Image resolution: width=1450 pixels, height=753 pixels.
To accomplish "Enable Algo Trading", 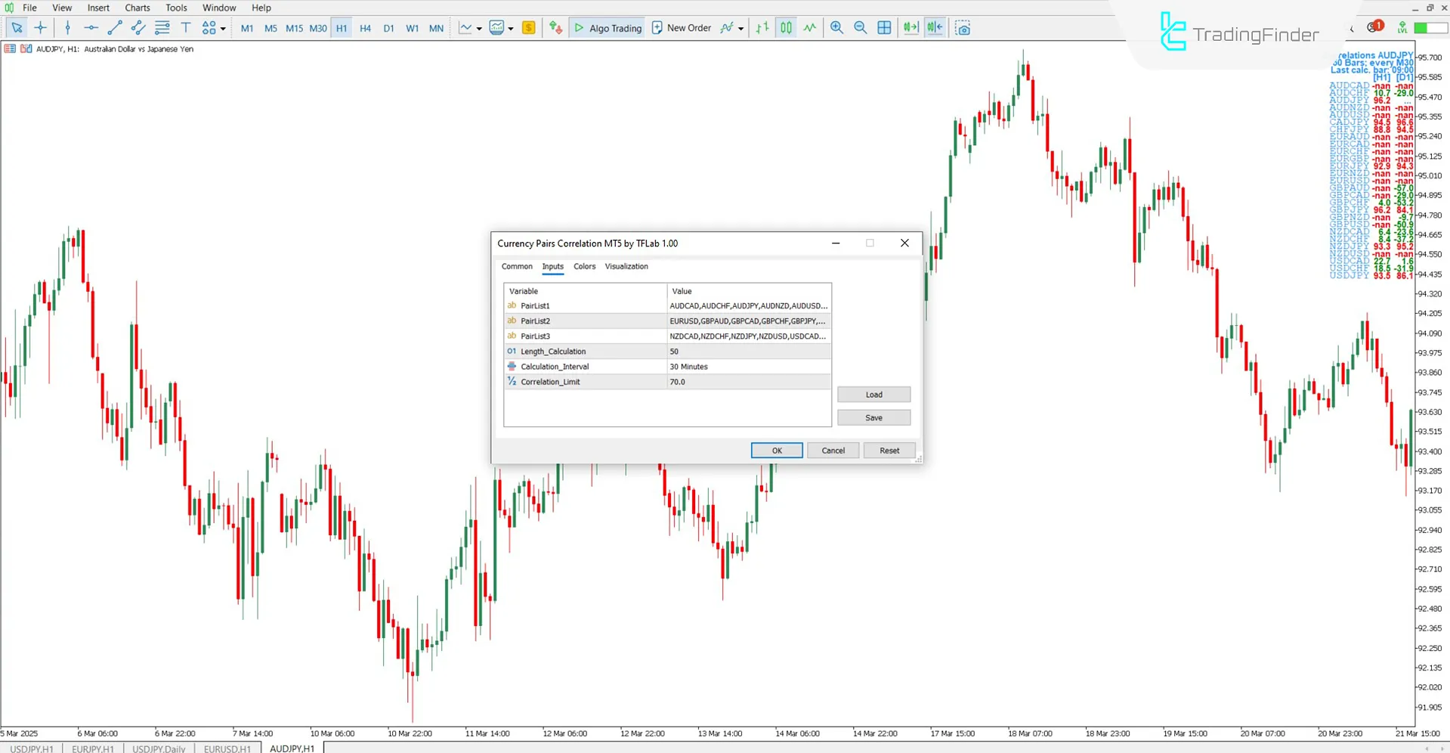I will click(607, 27).
